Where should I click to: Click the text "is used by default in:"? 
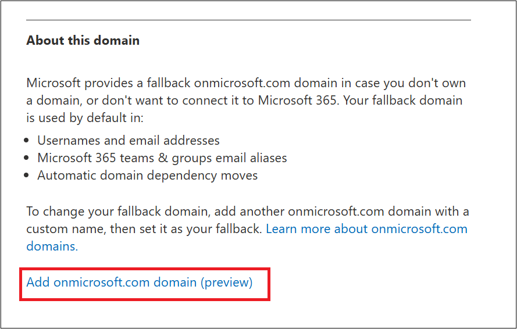coord(84,119)
